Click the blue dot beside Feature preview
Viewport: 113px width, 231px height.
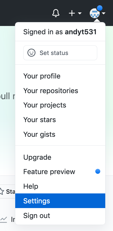click(98, 171)
